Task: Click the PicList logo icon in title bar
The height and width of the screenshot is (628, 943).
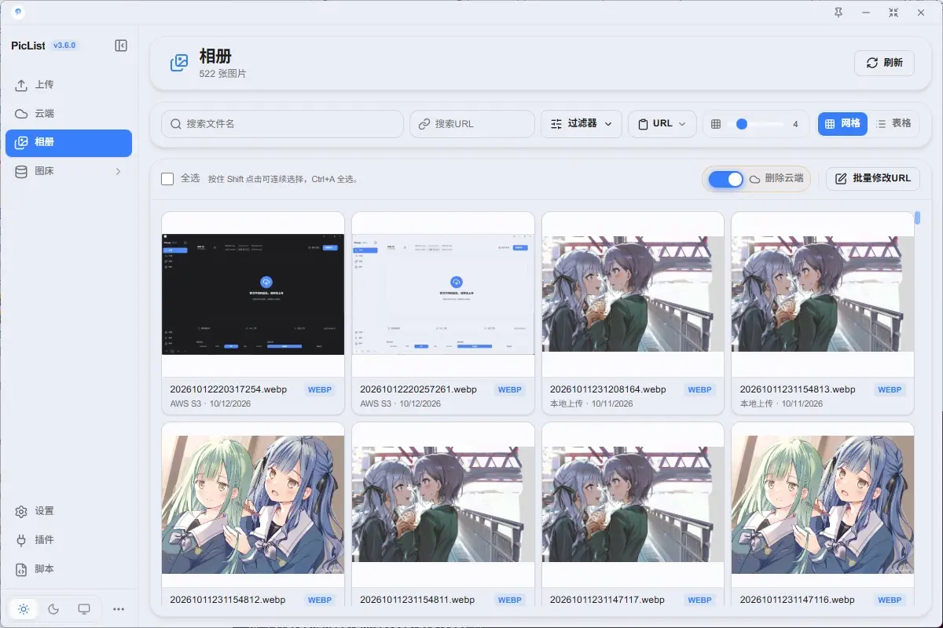Action: [x=18, y=13]
